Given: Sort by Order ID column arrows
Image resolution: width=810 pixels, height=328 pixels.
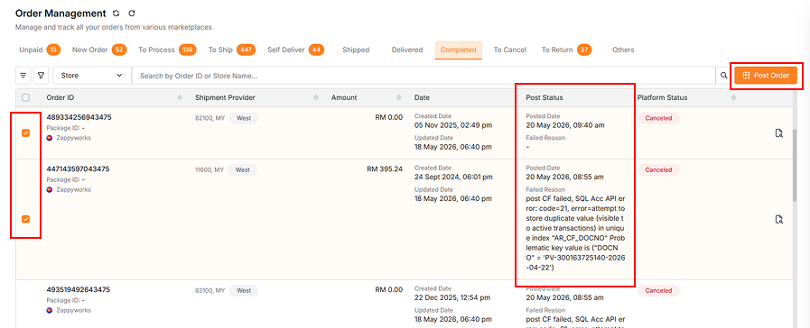Looking at the screenshot, I should click(180, 97).
